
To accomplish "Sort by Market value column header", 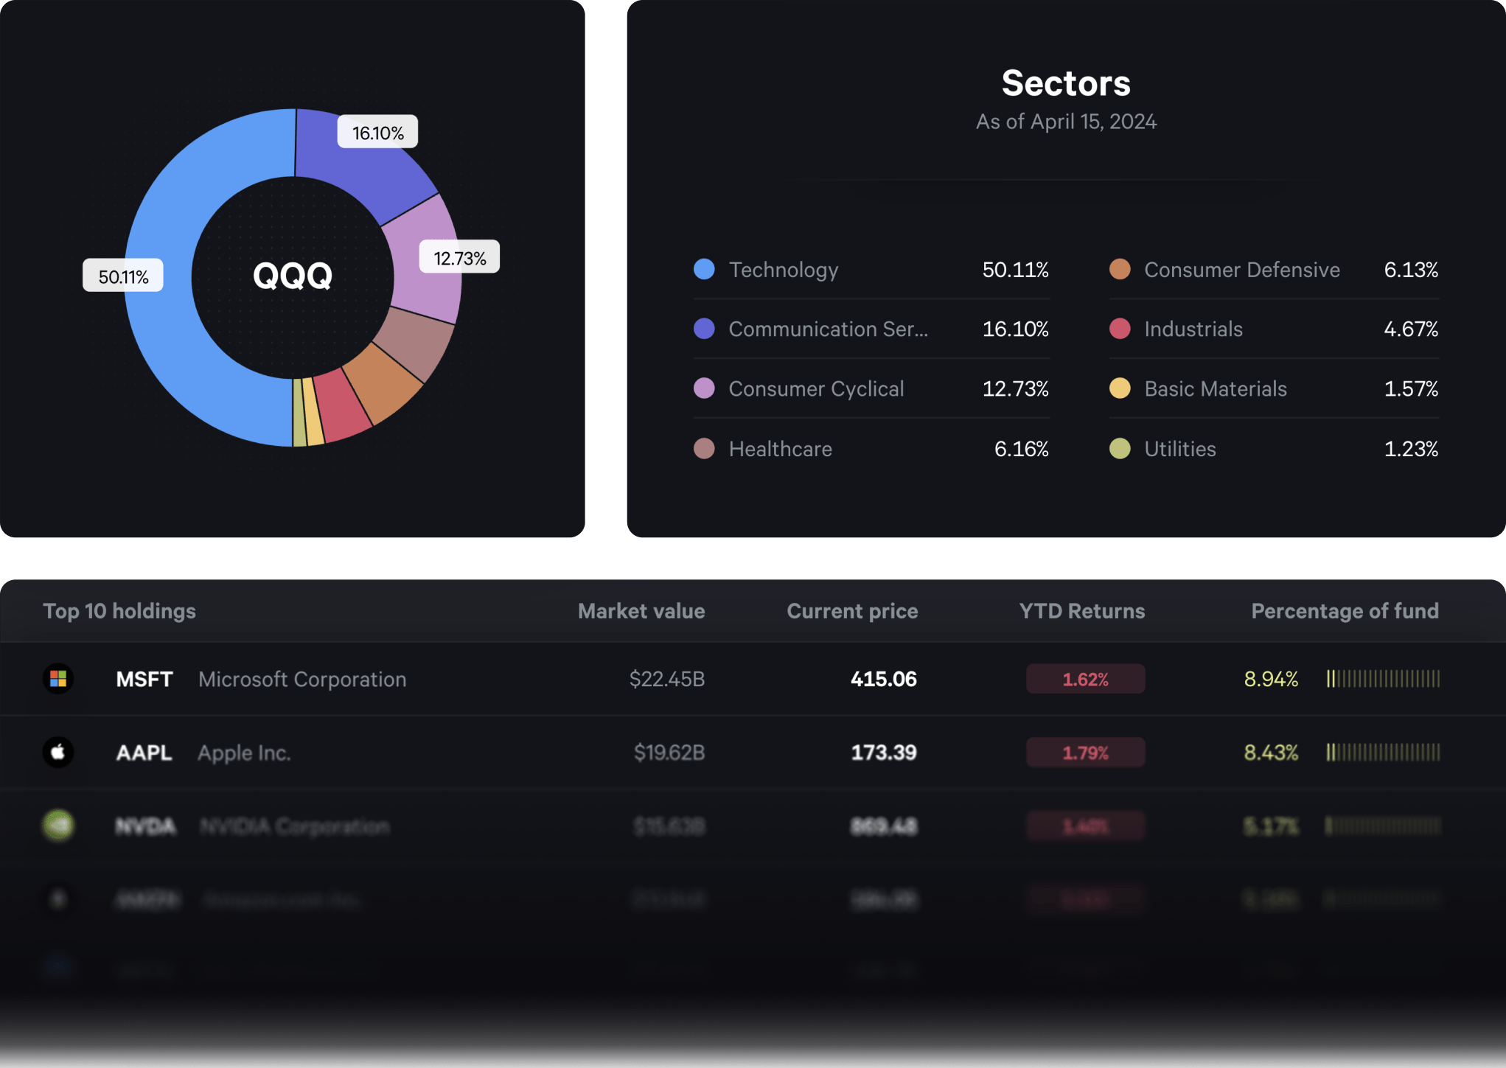I will (641, 611).
